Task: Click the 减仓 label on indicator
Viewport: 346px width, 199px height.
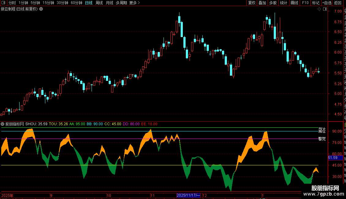Action: [x=322, y=131]
